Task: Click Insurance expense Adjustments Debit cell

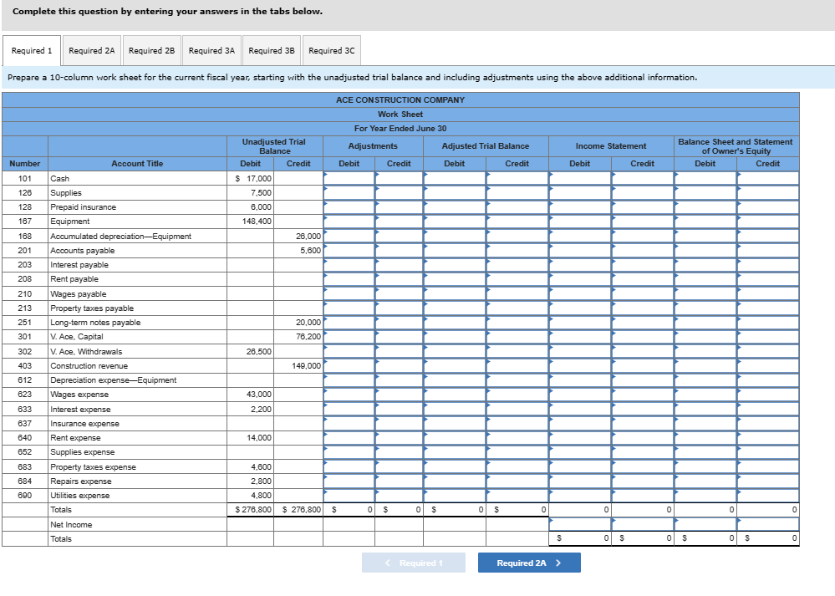Action: tap(349, 424)
